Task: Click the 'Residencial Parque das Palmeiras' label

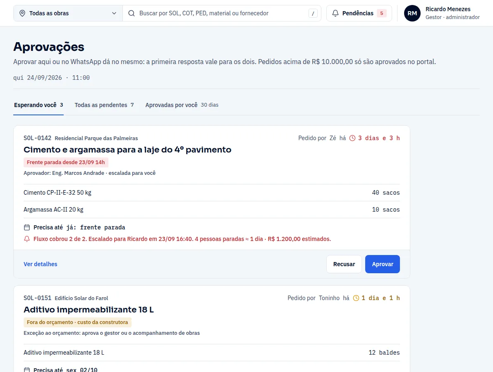Action: (x=96, y=138)
